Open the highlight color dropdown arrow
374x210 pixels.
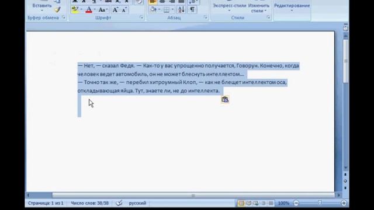coord(81,10)
